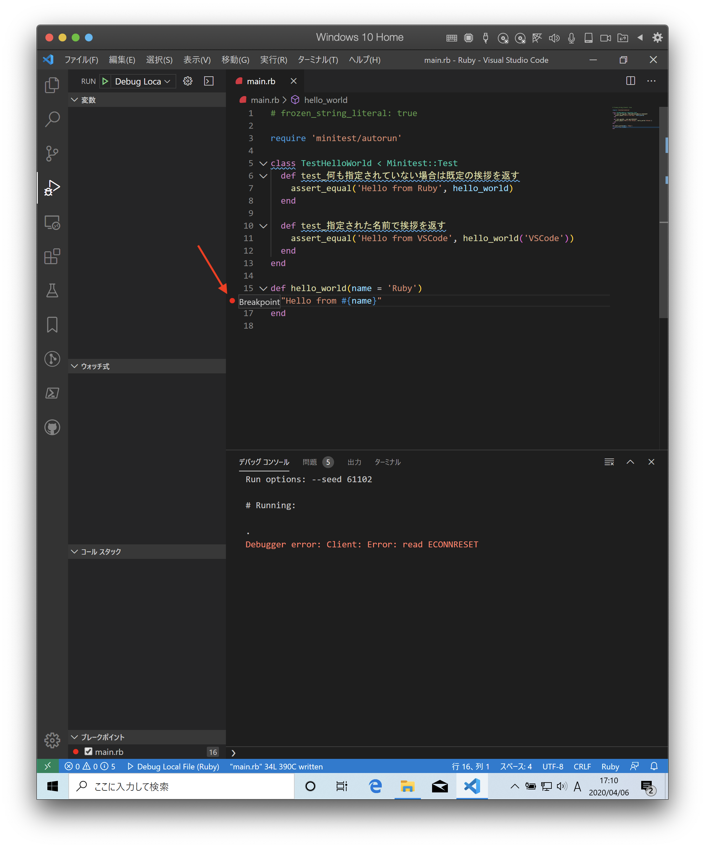The width and height of the screenshot is (705, 848).
Task: Uncheck the main.rb breakpoint checkbox
Action: pyautogui.click(x=88, y=752)
